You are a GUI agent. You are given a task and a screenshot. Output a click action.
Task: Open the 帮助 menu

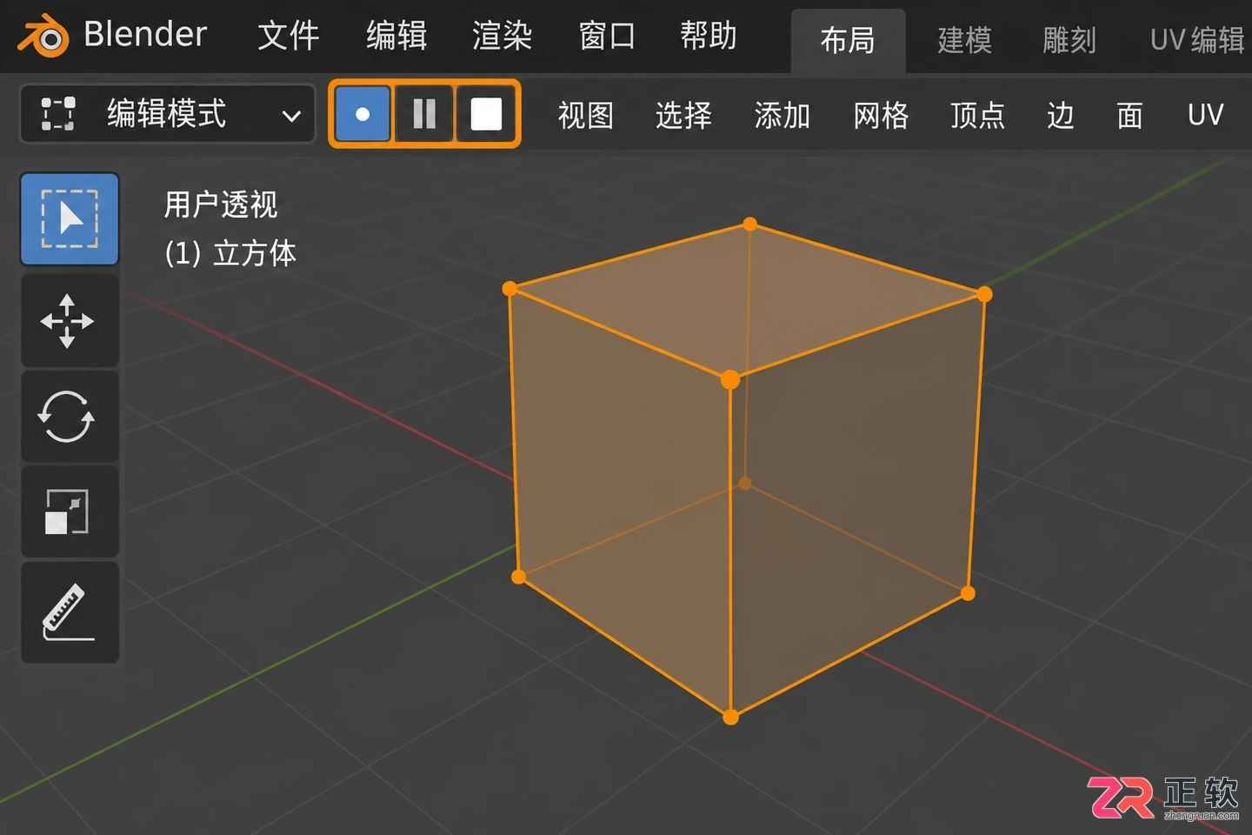pyautogui.click(x=709, y=37)
